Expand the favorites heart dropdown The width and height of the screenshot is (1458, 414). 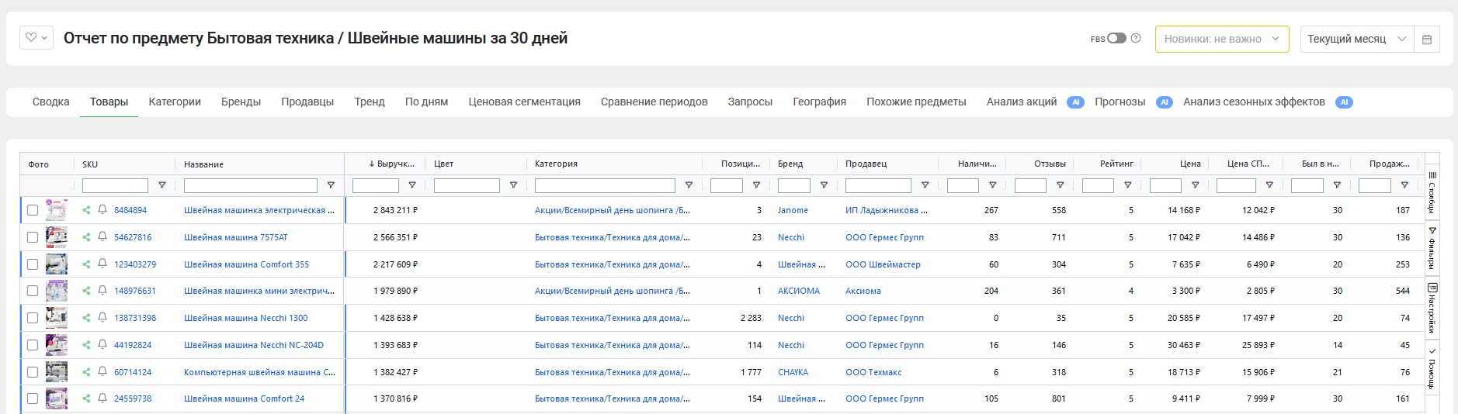(36, 37)
